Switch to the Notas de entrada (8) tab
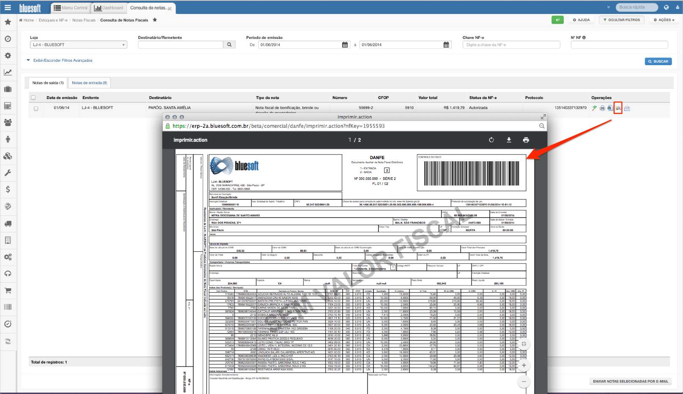 pos(89,83)
